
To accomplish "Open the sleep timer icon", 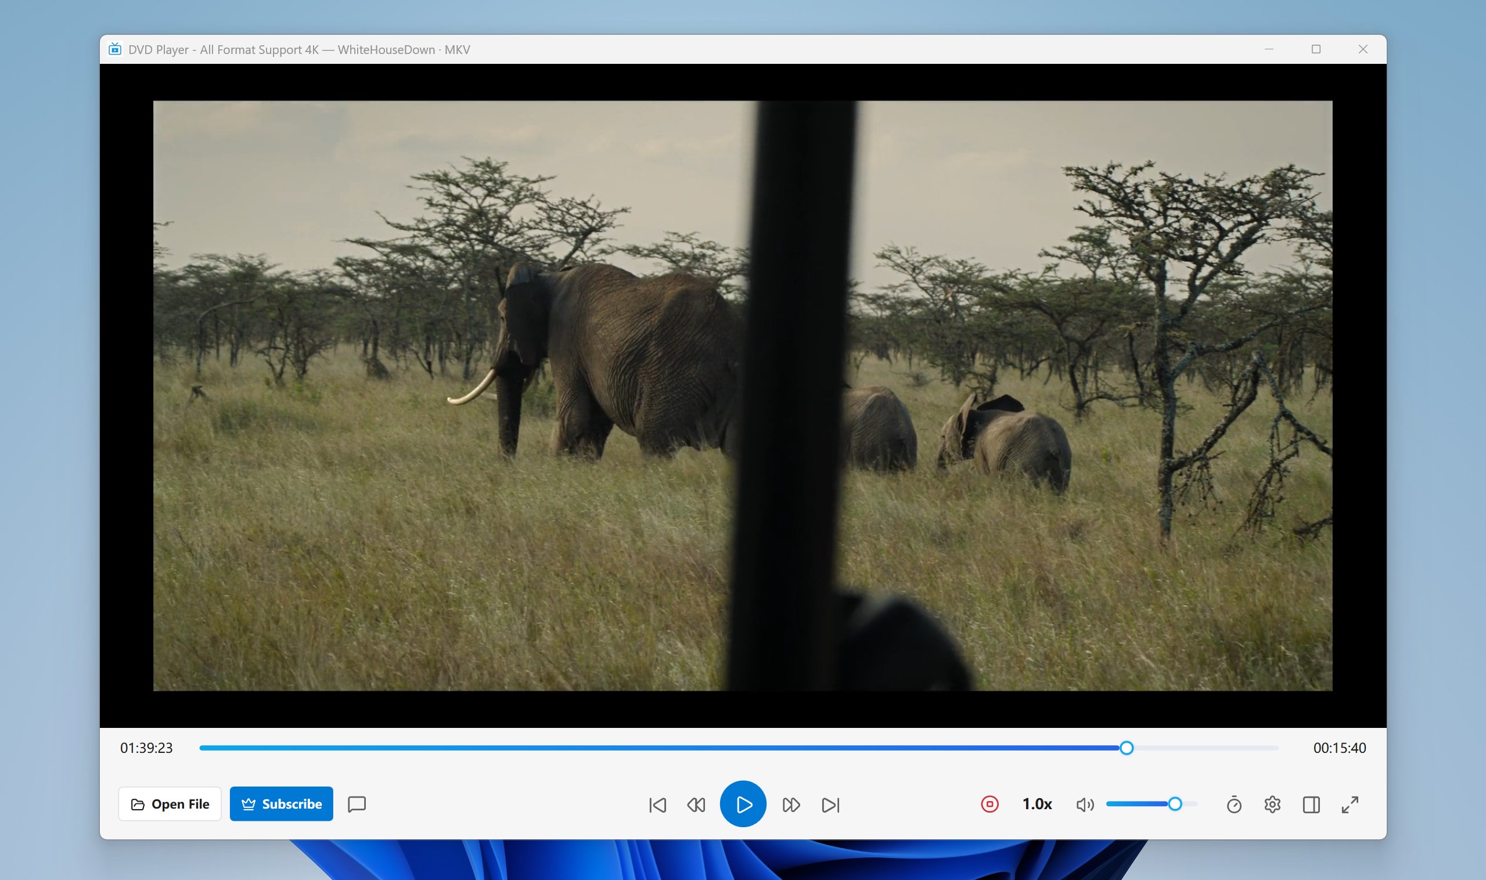I will coord(1234,805).
